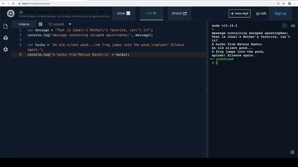Open the Settings gear icon
Viewport: 298px width, 167px height.
tap(6, 50)
